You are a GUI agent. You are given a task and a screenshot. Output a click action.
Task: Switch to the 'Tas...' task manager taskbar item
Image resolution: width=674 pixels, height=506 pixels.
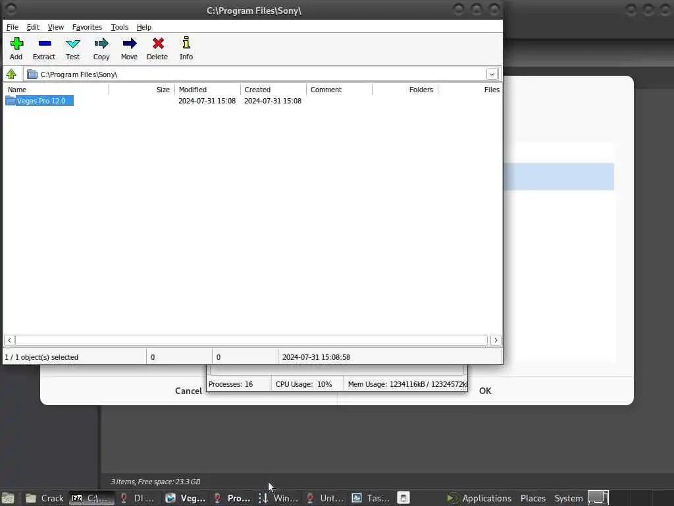coord(371,498)
